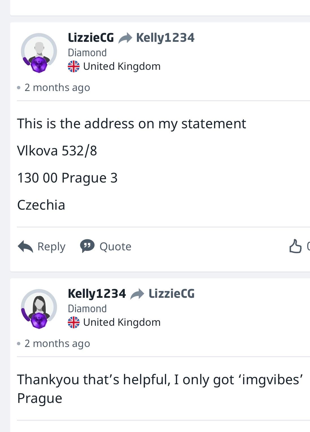The image size is (310, 432).
Task: Click the second post's '2 months ago' timestamp
Action: pos(57,344)
